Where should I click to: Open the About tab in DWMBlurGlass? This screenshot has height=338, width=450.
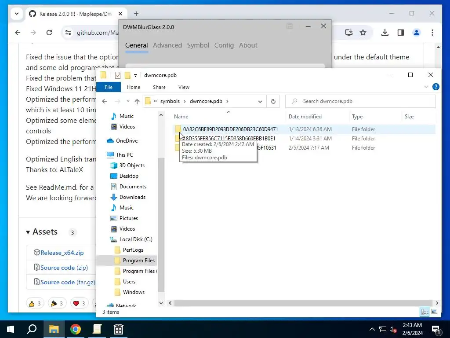tap(248, 45)
